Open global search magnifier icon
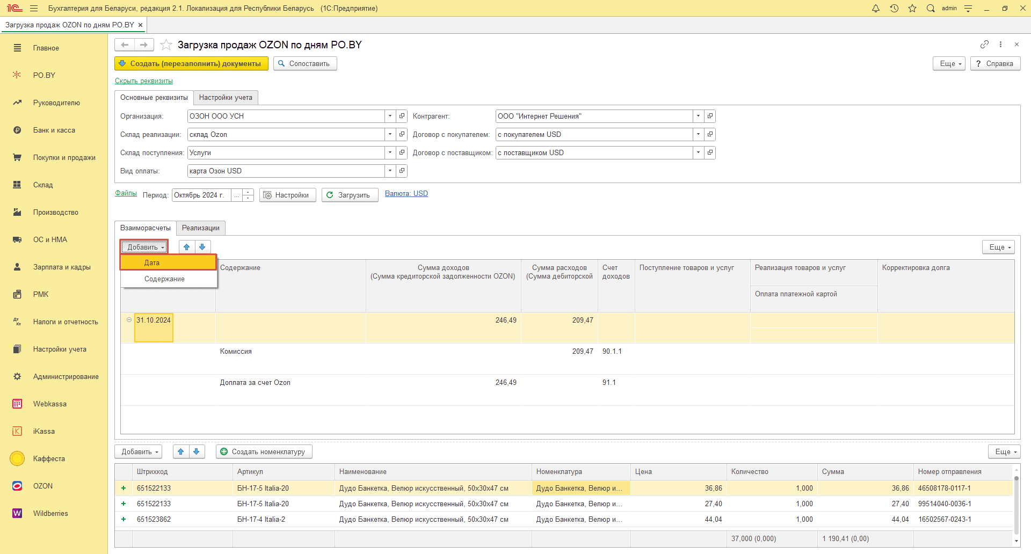1031x554 pixels. point(931,8)
